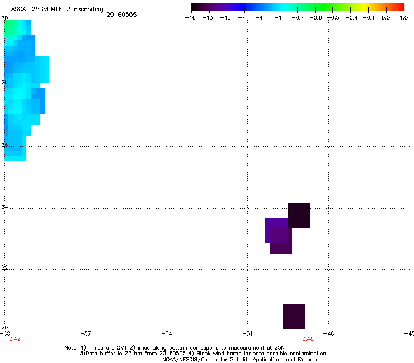Click the red end of the color bar
Viewport: 414px width, 363px height.
click(399, 7)
